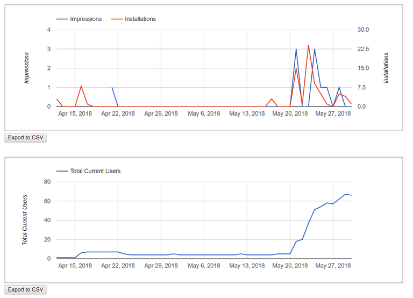Screen dimensions: 413x298
Task: Click the first blue Impressions peak at 3
Action: [296, 49]
